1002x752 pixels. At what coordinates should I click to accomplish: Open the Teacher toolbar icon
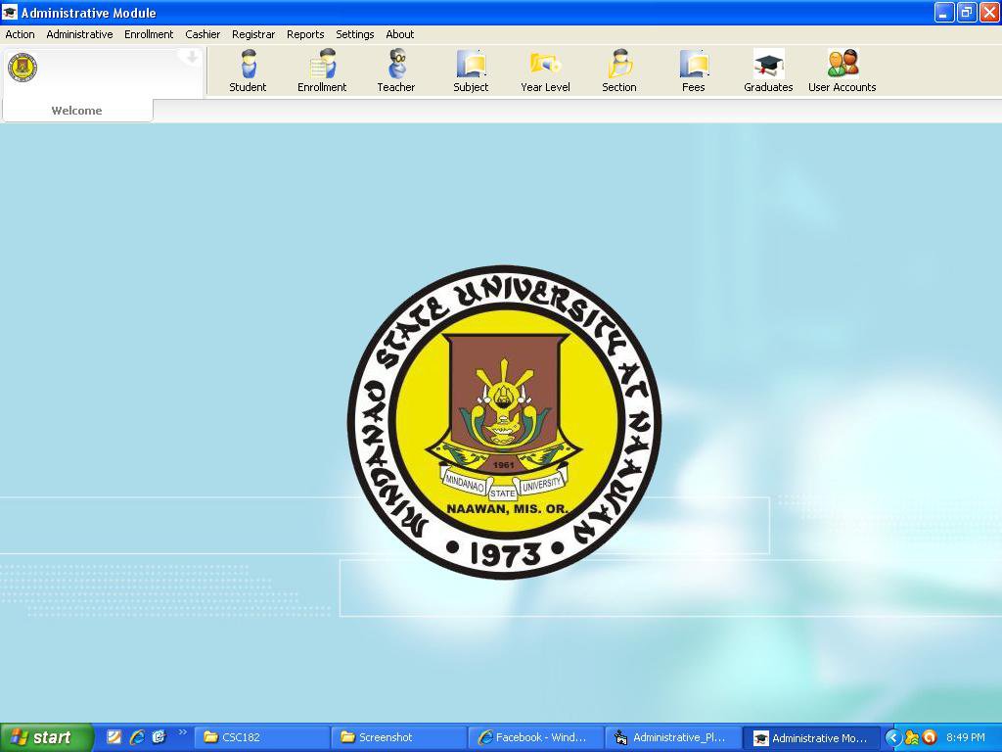396,71
